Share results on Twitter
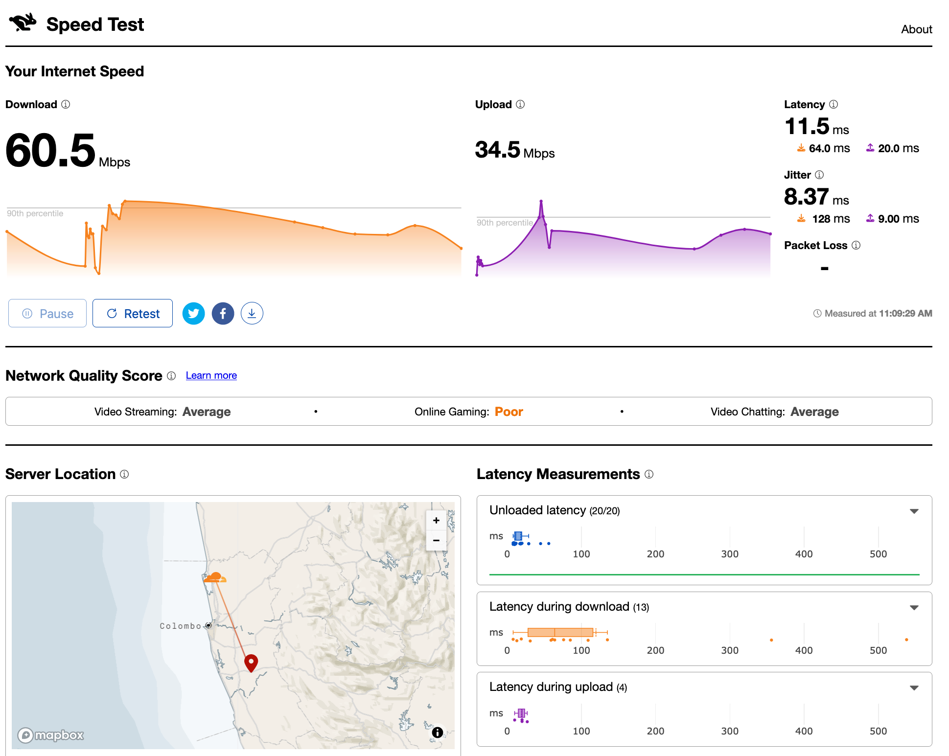949x756 pixels. (x=193, y=313)
